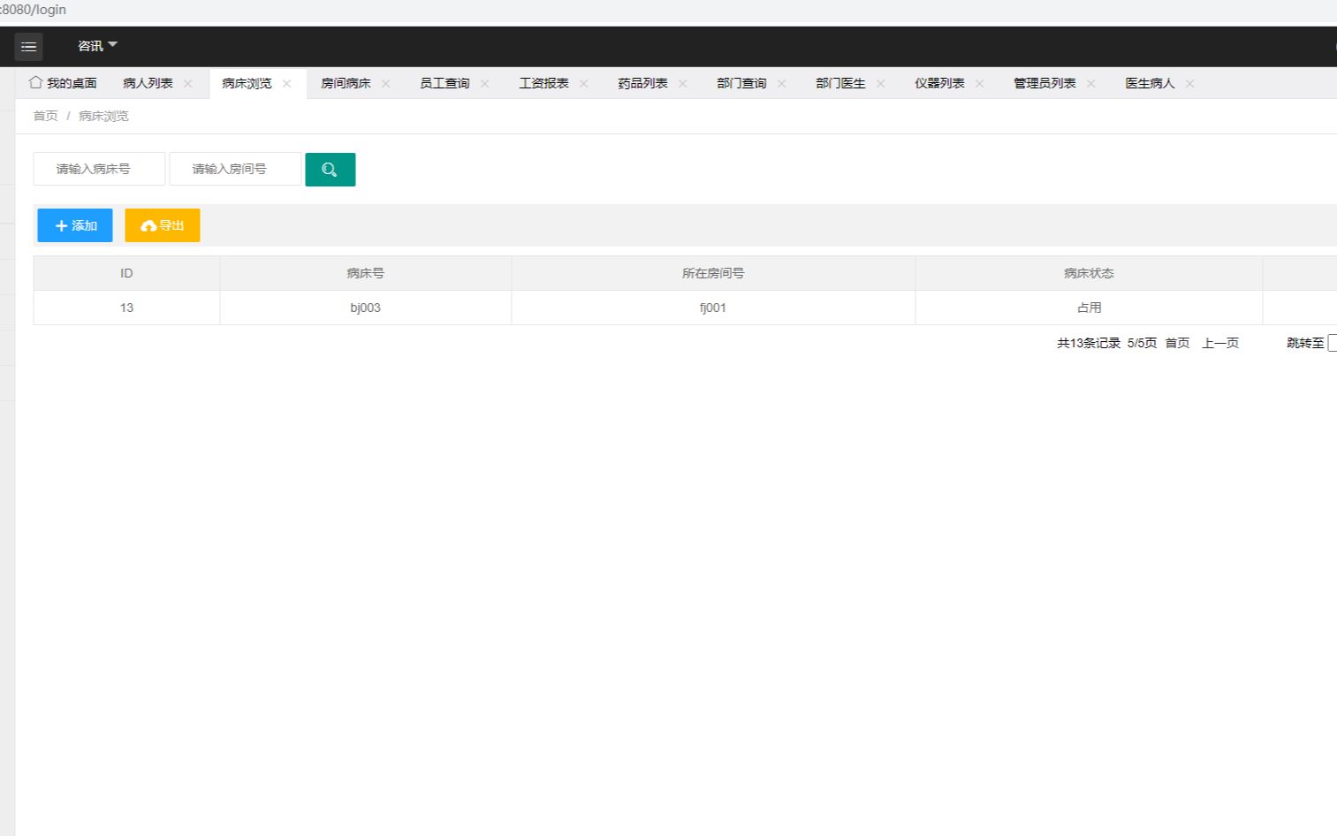The height and width of the screenshot is (836, 1337).
Task: Switch to the 我的桌面 tab
Action: click(x=63, y=83)
